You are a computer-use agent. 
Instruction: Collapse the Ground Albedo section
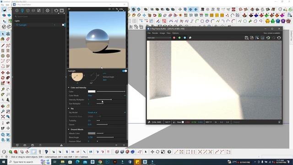(x=69, y=129)
